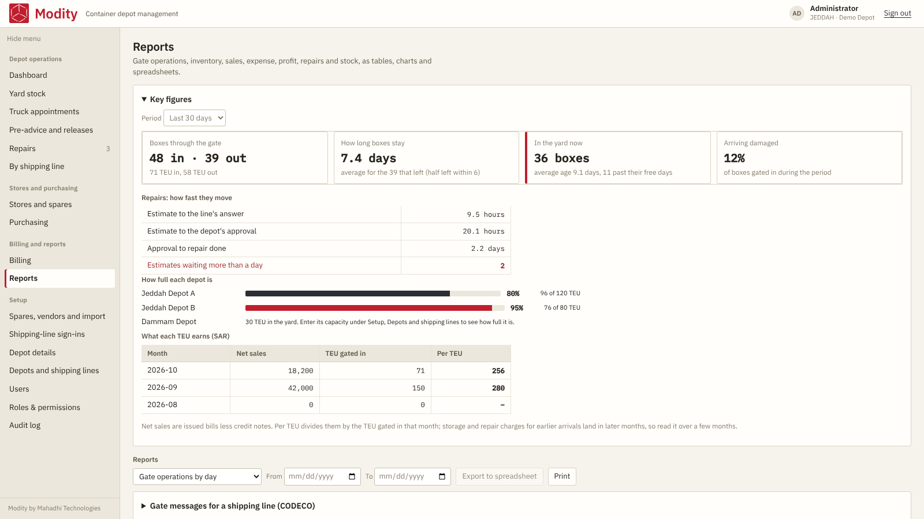Open Depots and shipping lines setup
The height and width of the screenshot is (519, 924).
pyautogui.click(x=59, y=370)
